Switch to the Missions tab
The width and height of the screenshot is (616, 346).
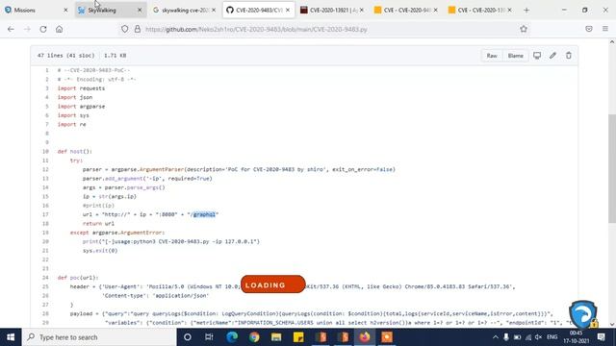pyautogui.click(x=37, y=11)
